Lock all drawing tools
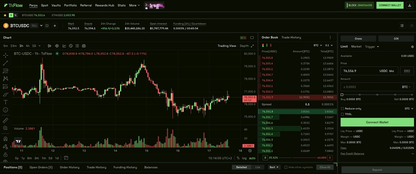416x174 pixels. pyautogui.click(x=6, y=155)
